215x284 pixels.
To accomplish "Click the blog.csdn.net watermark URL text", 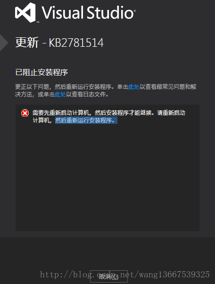I will [124, 275].
